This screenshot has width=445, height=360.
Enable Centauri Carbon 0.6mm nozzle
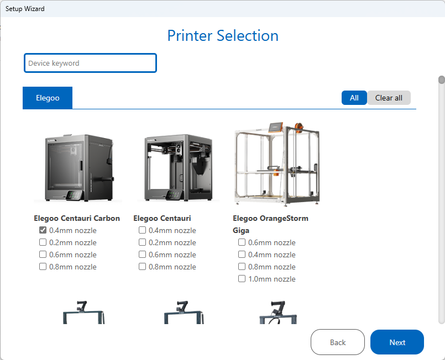(43, 255)
